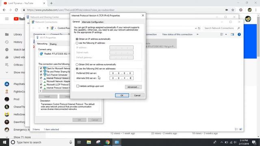Screen dimensions: 260x146
Task: Click View status of this connection
Action: [x=177, y=34]
